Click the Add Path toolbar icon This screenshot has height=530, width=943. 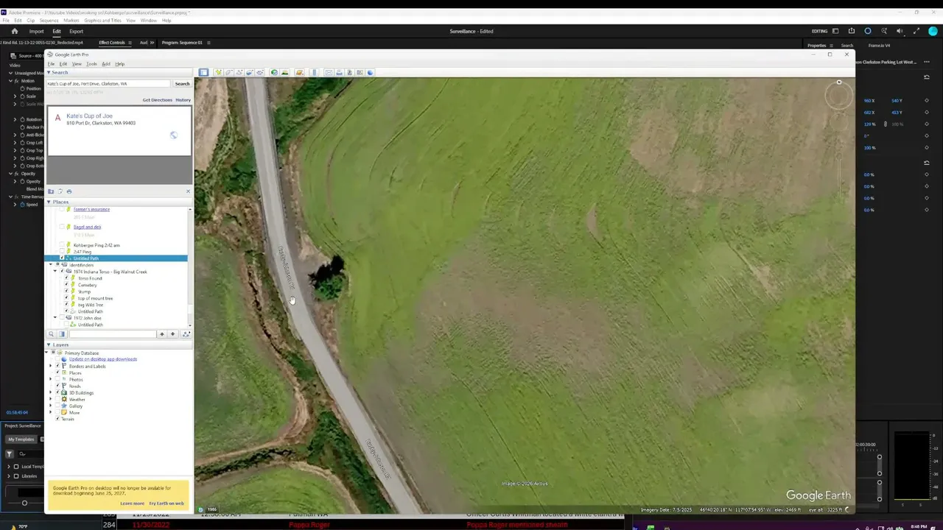[239, 72]
